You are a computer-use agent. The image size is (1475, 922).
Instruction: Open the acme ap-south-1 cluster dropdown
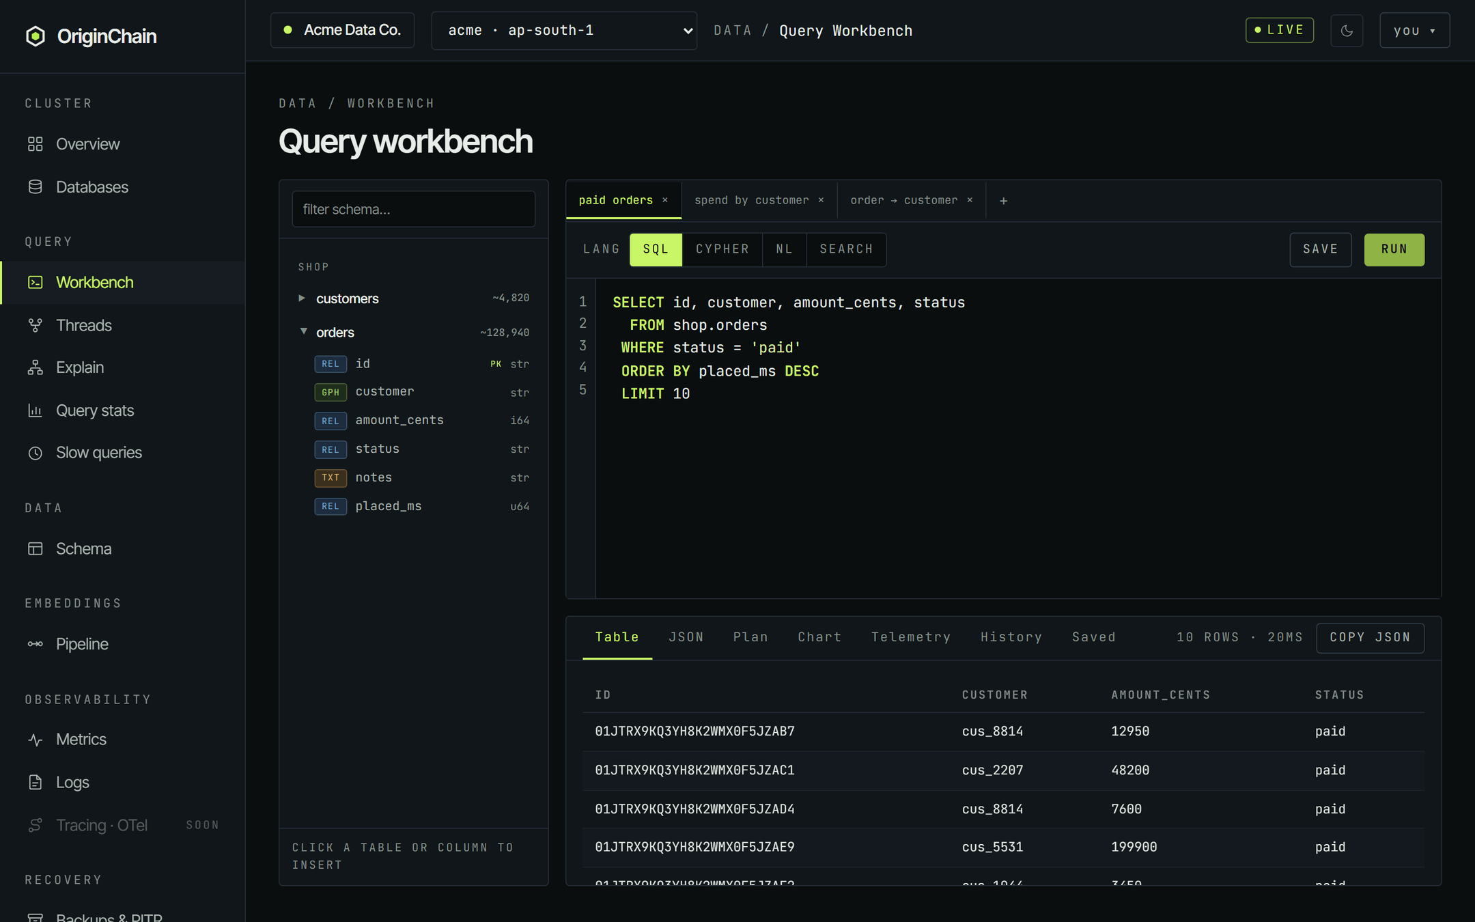click(564, 31)
